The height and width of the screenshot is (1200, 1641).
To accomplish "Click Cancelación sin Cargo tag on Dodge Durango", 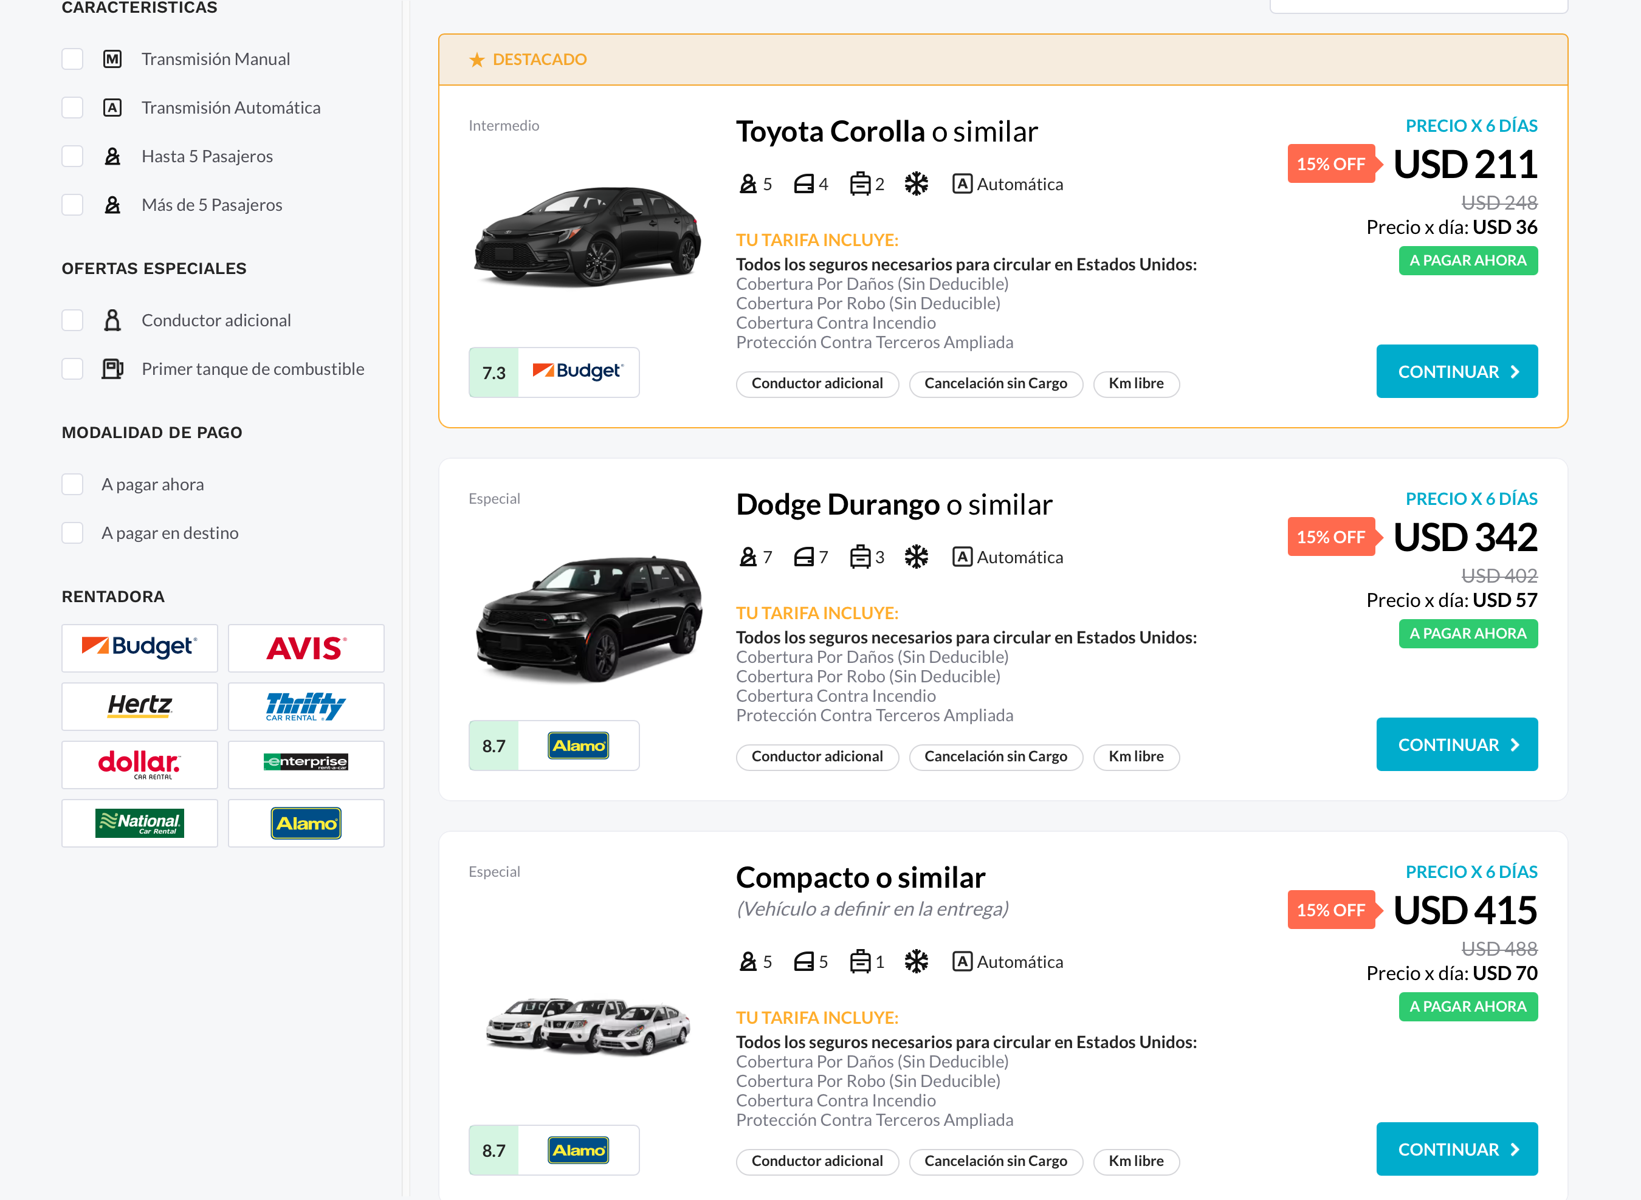I will pos(996,757).
